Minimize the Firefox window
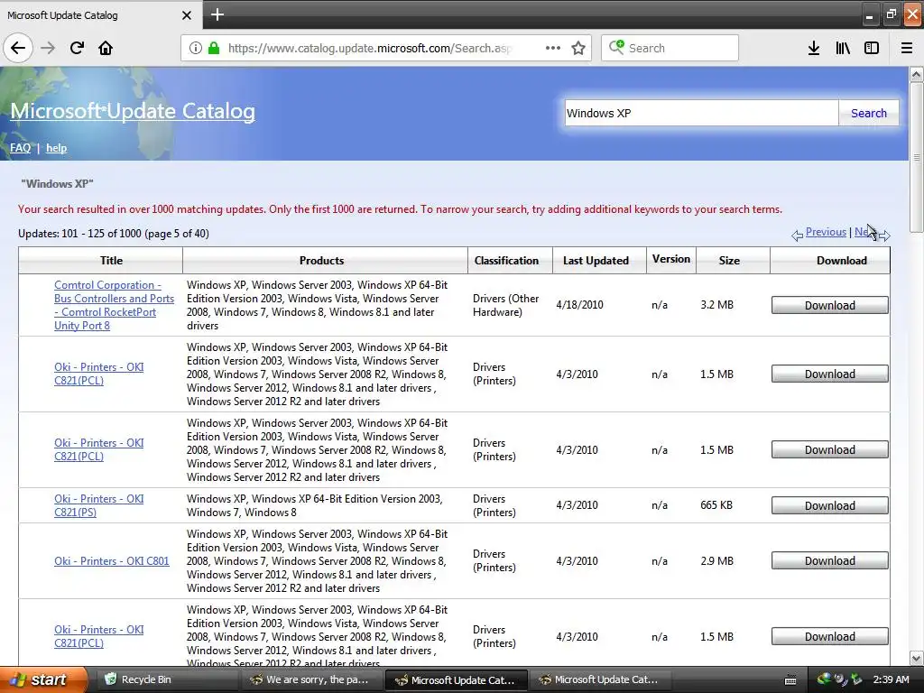Viewport: 924px width, 693px height. pos(869,14)
